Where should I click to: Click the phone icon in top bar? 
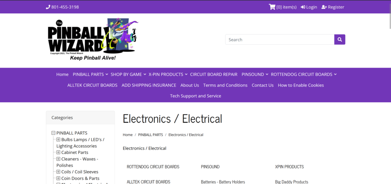[x=48, y=7]
